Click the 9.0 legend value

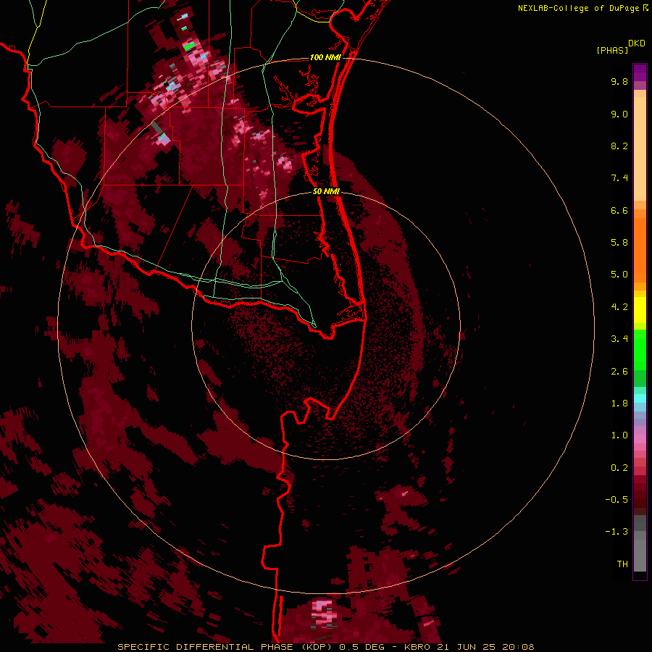click(x=619, y=114)
